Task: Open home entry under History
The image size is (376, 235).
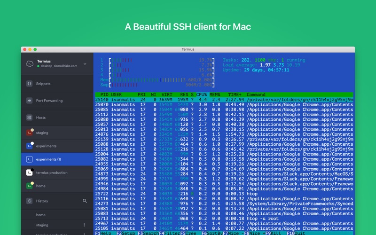Action: click(x=41, y=215)
